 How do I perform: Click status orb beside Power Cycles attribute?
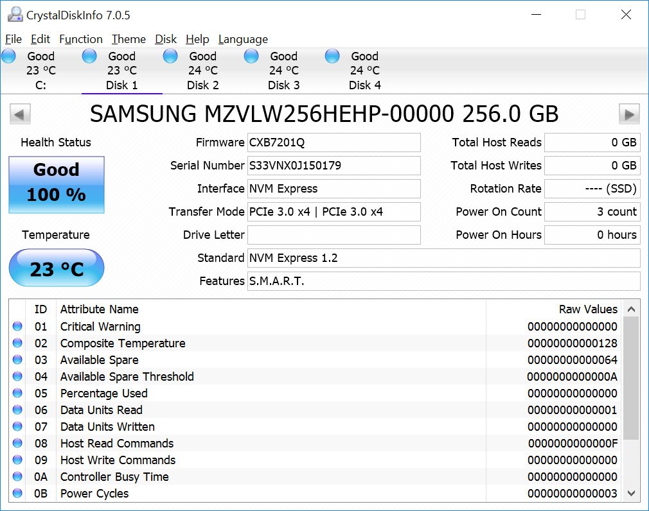[17, 494]
